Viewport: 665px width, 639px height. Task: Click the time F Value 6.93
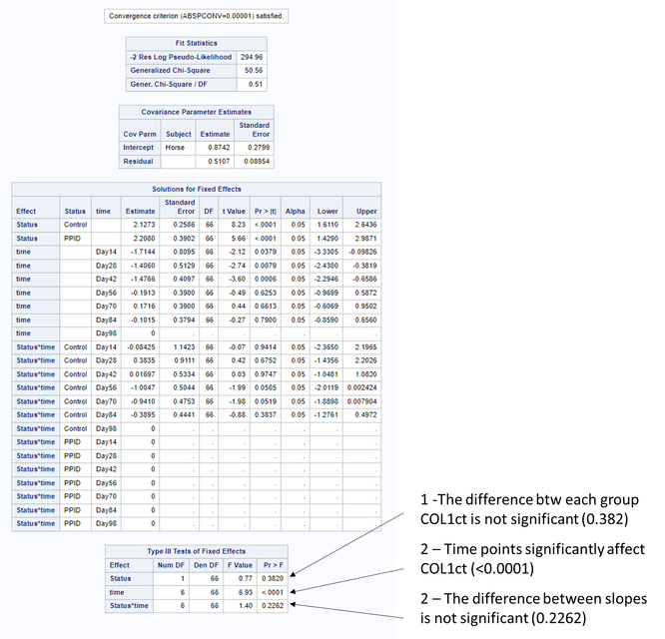coord(240,592)
